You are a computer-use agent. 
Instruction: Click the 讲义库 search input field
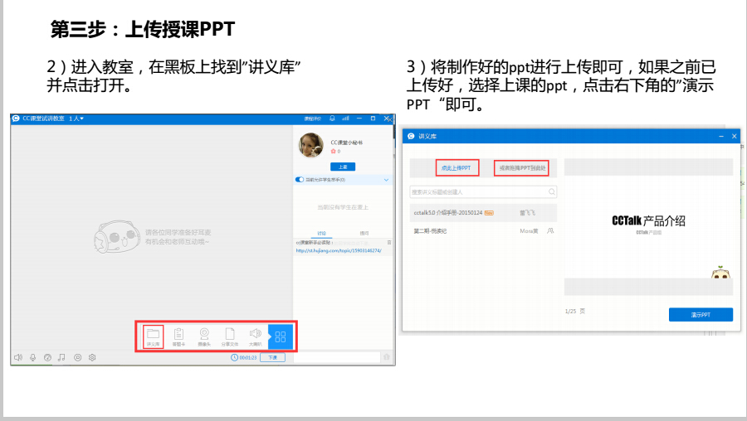pyautogui.click(x=483, y=191)
